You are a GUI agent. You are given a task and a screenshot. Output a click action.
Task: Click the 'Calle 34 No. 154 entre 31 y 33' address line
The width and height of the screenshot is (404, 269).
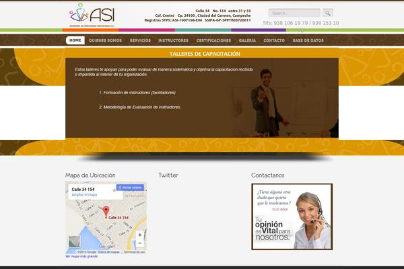[223, 11]
